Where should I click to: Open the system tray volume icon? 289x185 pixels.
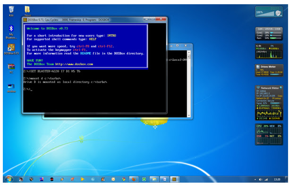(x=261, y=179)
